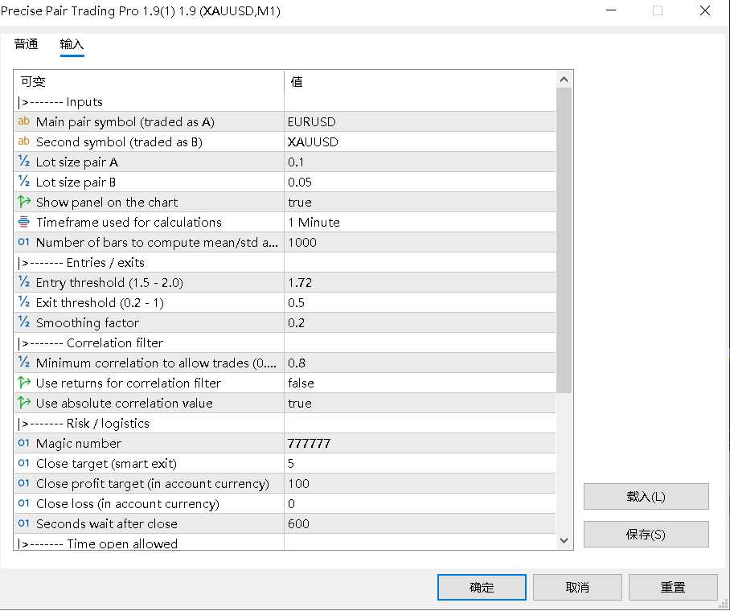Toggle Use absolute correlation value setting
730x611 pixels.
point(420,403)
